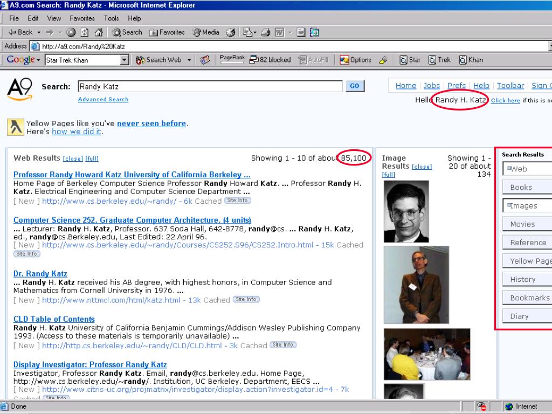This screenshot has width=552, height=414.
Task: Click the Google News toolbar icon
Action: (205, 60)
